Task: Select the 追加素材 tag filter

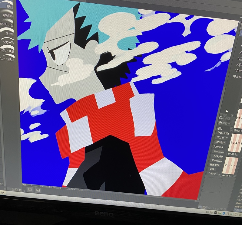Action: 220,142
